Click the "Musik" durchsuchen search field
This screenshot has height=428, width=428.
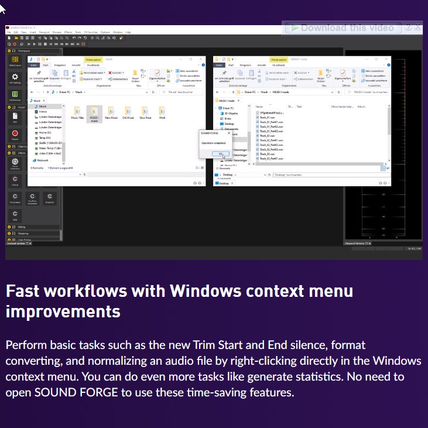[x=181, y=93]
